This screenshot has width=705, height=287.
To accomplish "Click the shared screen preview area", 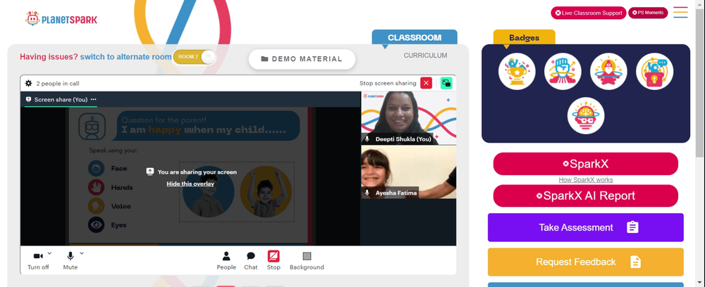I will 190,176.
